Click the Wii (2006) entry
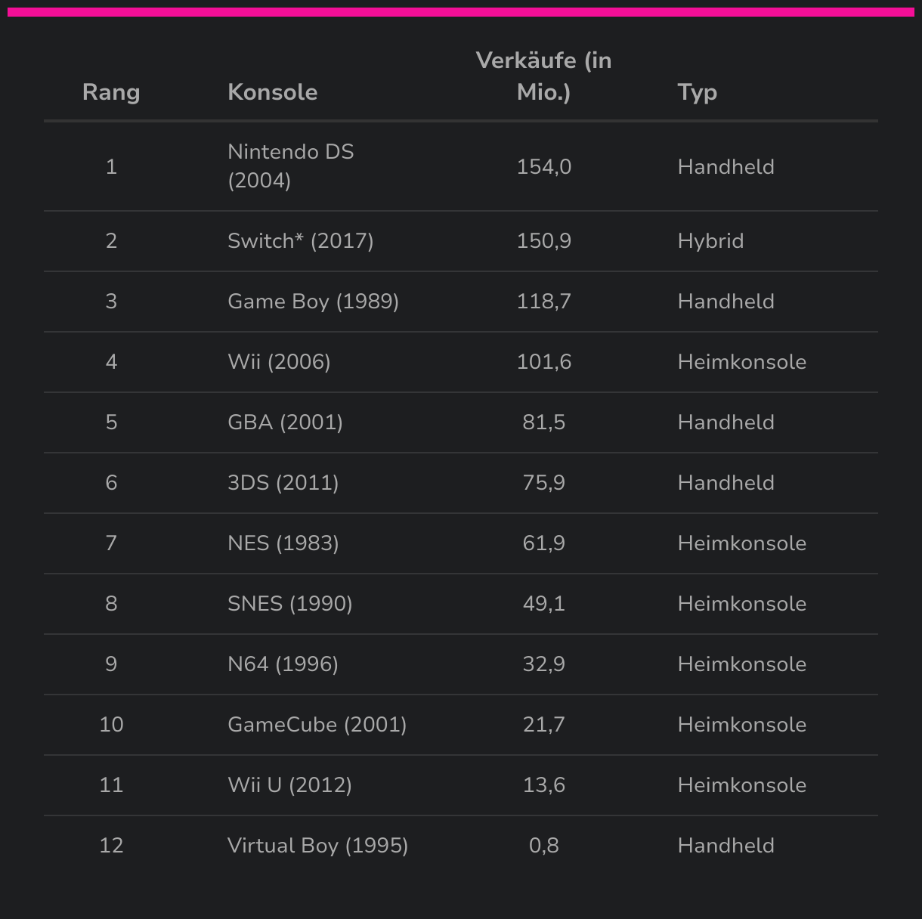The image size is (922, 919). tap(279, 362)
